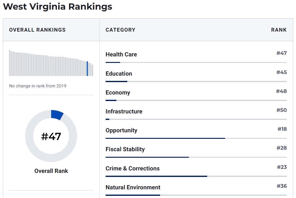The image size is (296, 198).
Task: Click the #50 Infrastructure rank number
Action: pyautogui.click(x=281, y=110)
